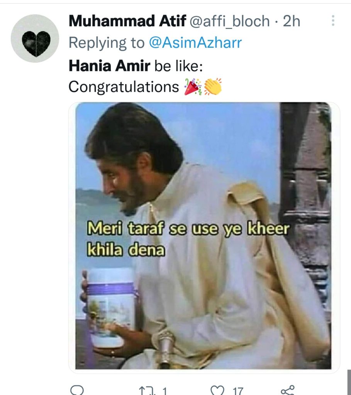The width and height of the screenshot is (351, 395).
Task: Click the scrollbar at the right edge
Action: coord(349,382)
